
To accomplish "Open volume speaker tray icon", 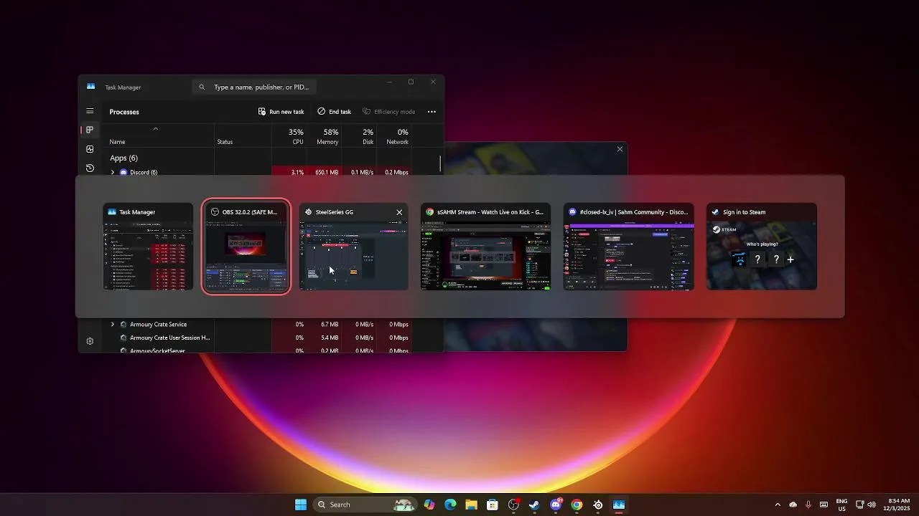I will [x=872, y=505].
